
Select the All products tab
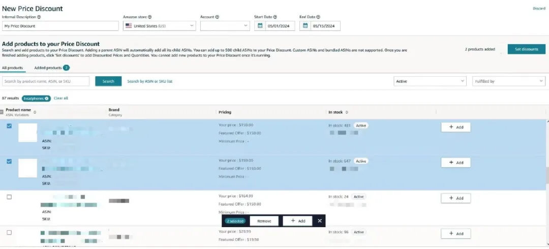[x=12, y=68]
